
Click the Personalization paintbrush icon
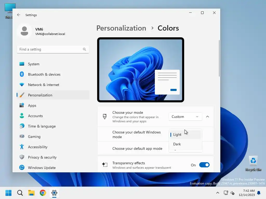coord(22,95)
